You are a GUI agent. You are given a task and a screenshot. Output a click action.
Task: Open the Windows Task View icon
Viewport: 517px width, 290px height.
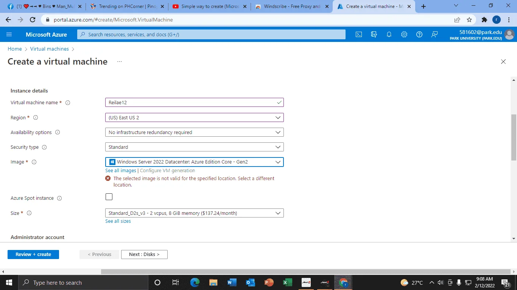(176, 282)
